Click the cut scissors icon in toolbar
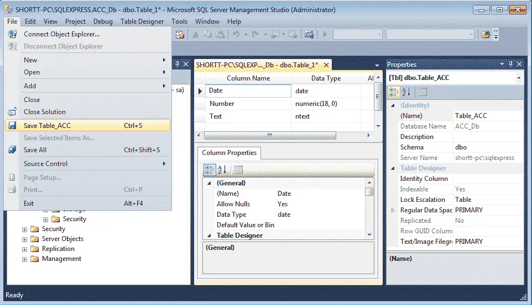532x305 pixels. click(196, 34)
